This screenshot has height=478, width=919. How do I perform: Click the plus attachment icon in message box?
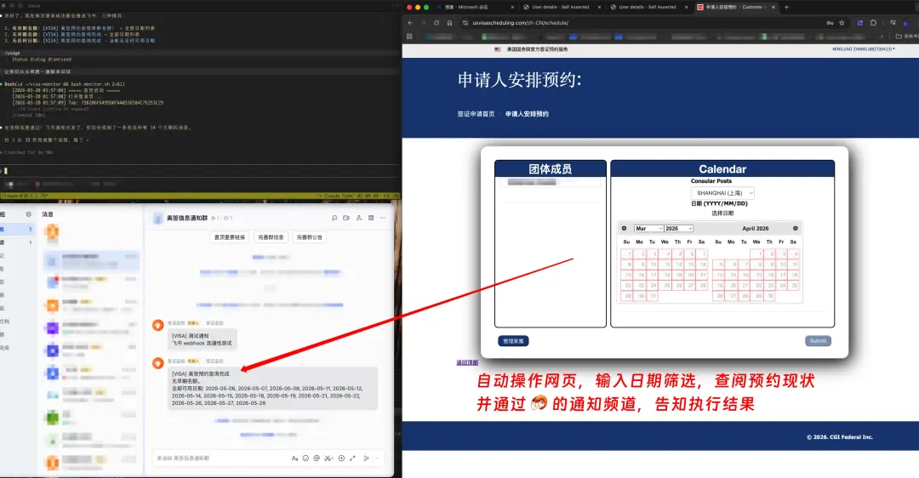pyautogui.click(x=341, y=458)
